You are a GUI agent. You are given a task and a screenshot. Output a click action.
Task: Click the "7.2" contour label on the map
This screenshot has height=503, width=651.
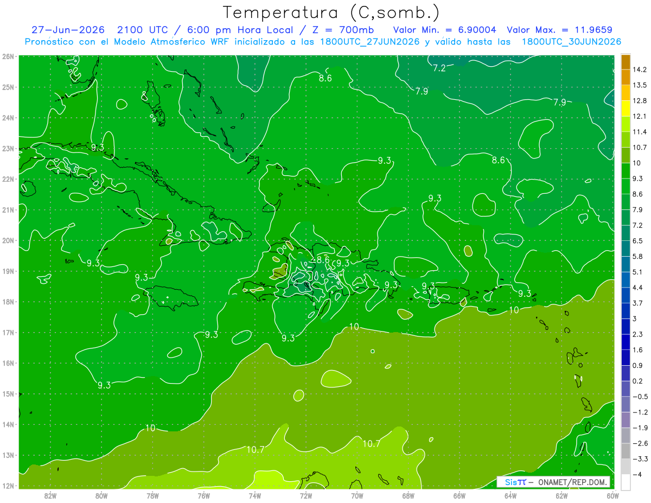tap(439, 68)
